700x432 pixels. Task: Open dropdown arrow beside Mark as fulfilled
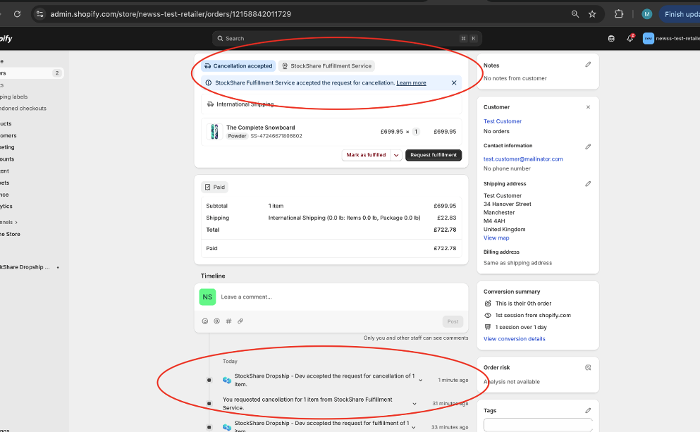click(x=396, y=155)
